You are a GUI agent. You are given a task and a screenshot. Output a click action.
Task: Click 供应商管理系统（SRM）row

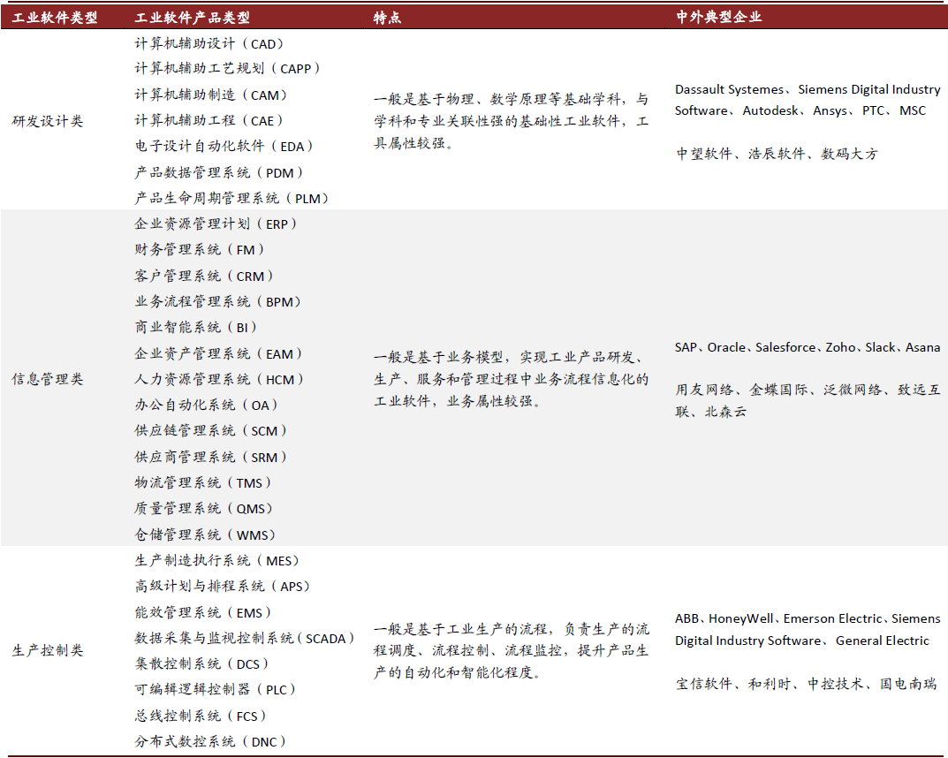(x=210, y=457)
